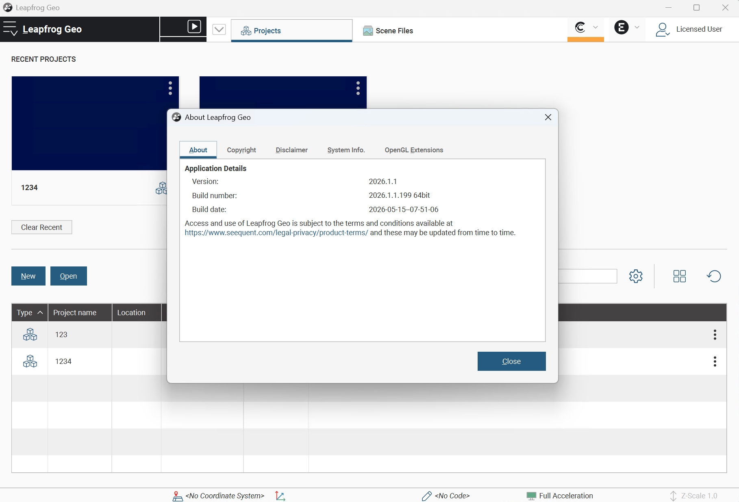Screen dimensions: 739x502
Task: Switch to the Scene Files tab
Action: [388, 30]
